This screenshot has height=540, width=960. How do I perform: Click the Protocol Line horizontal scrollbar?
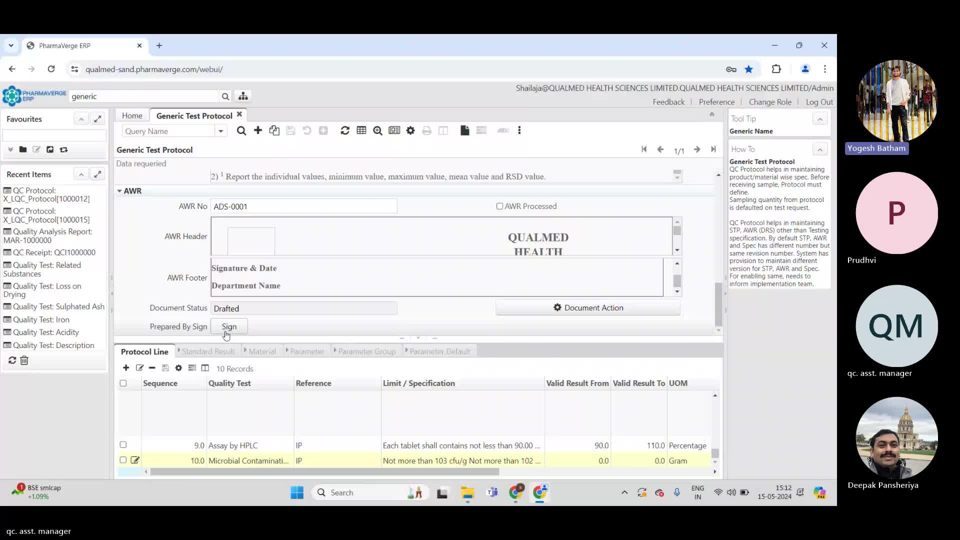[x=324, y=471]
